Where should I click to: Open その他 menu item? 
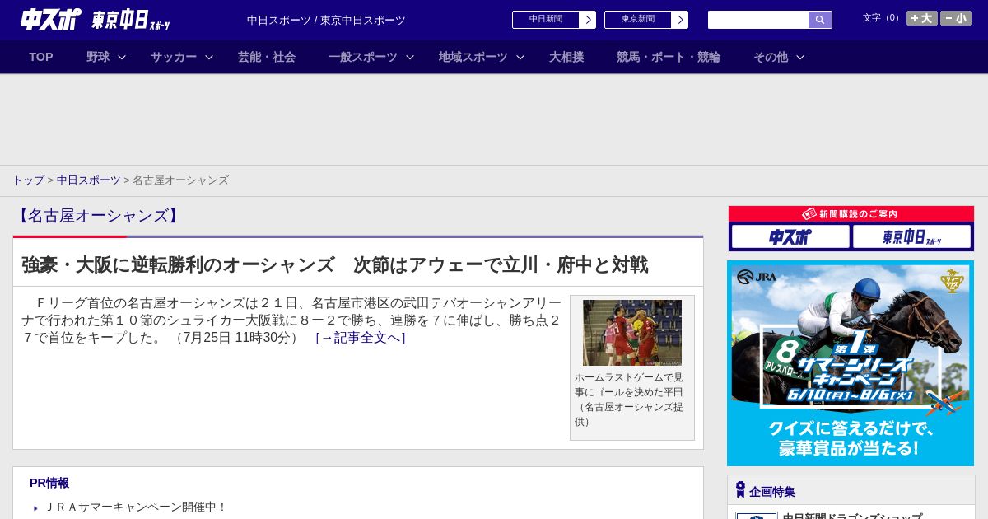[771, 57]
